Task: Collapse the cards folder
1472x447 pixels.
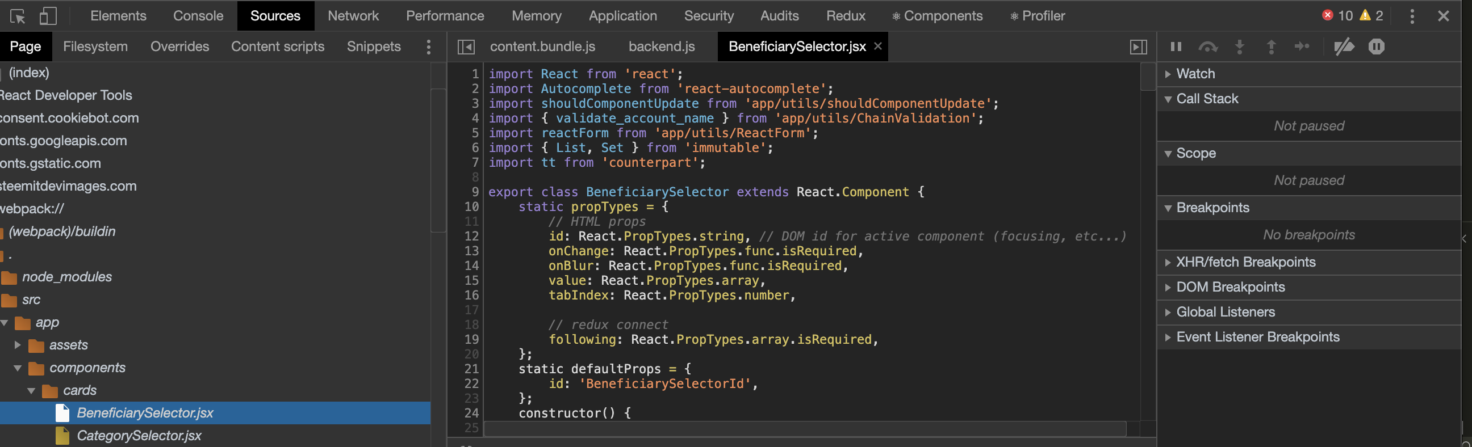Action: click(x=31, y=391)
